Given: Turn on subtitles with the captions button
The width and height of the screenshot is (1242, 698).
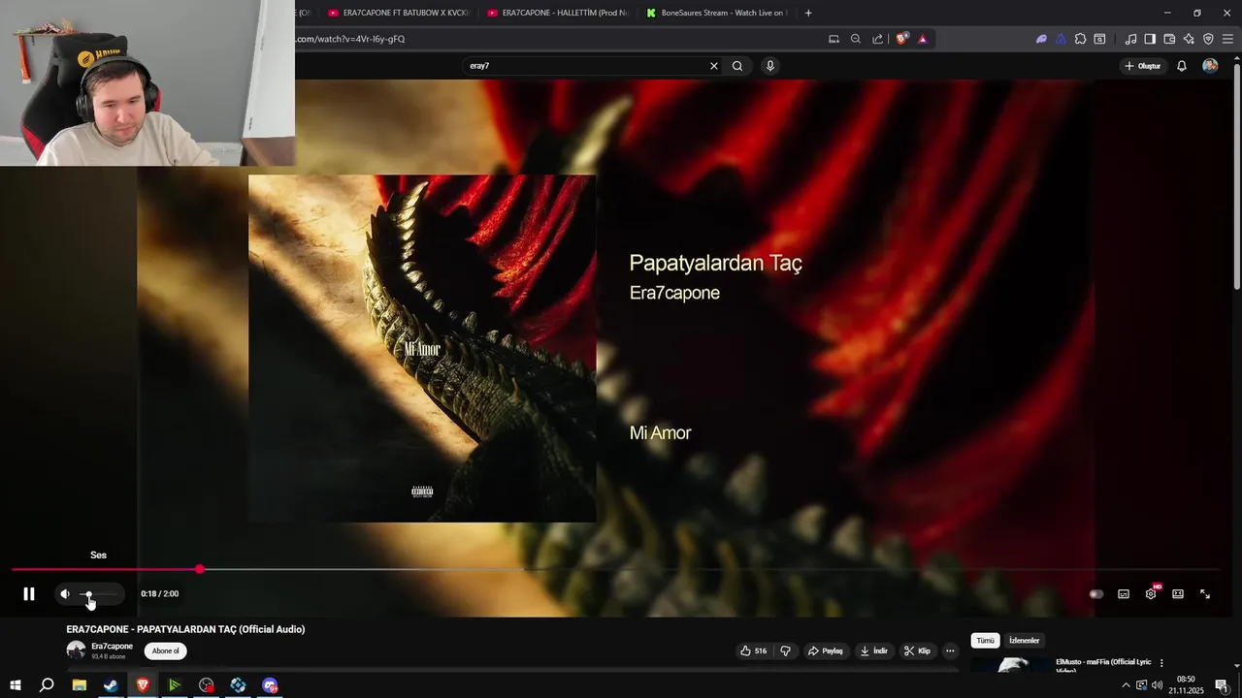Looking at the screenshot, I should 1124,594.
